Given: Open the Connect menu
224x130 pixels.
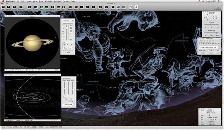Looking at the screenshot, I should coord(58,1).
